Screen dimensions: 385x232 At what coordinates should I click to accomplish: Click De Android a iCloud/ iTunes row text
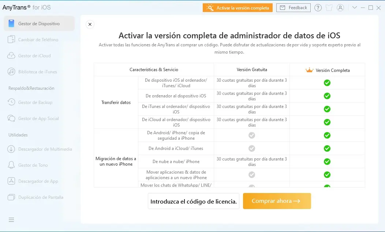pos(176,148)
